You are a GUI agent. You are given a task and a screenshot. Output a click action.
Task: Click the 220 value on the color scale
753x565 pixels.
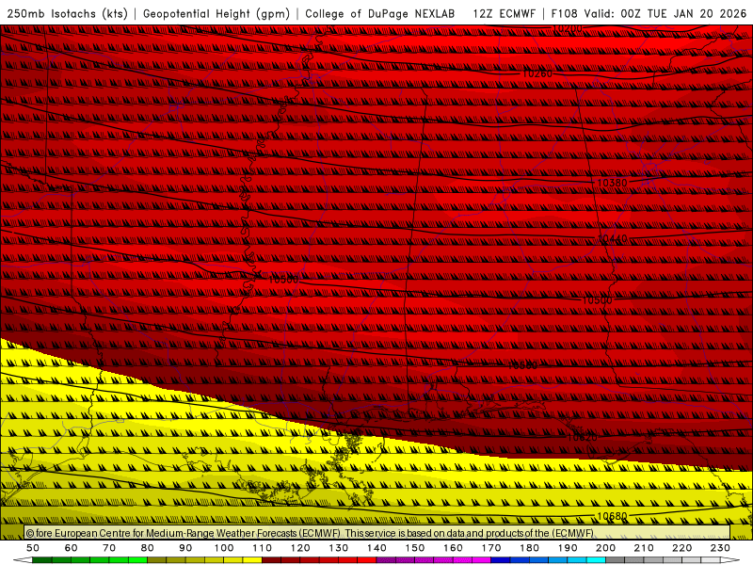coord(681,548)
